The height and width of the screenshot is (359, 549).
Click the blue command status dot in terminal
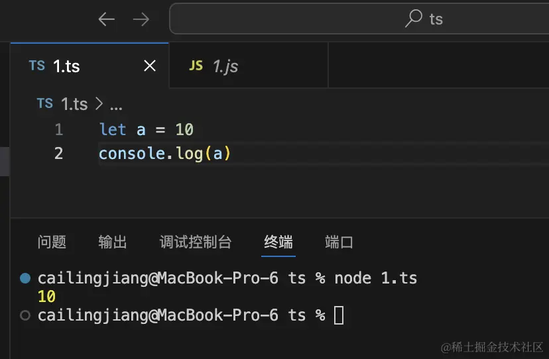(25, 278)
